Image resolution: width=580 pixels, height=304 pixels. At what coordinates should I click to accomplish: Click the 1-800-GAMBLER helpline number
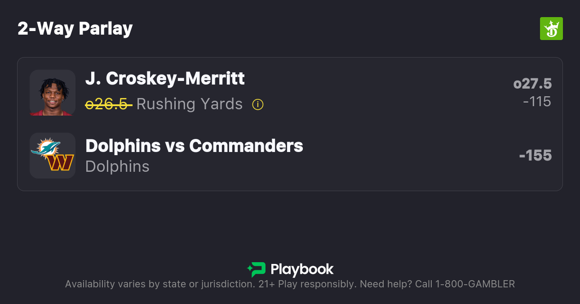pos(474,284)
